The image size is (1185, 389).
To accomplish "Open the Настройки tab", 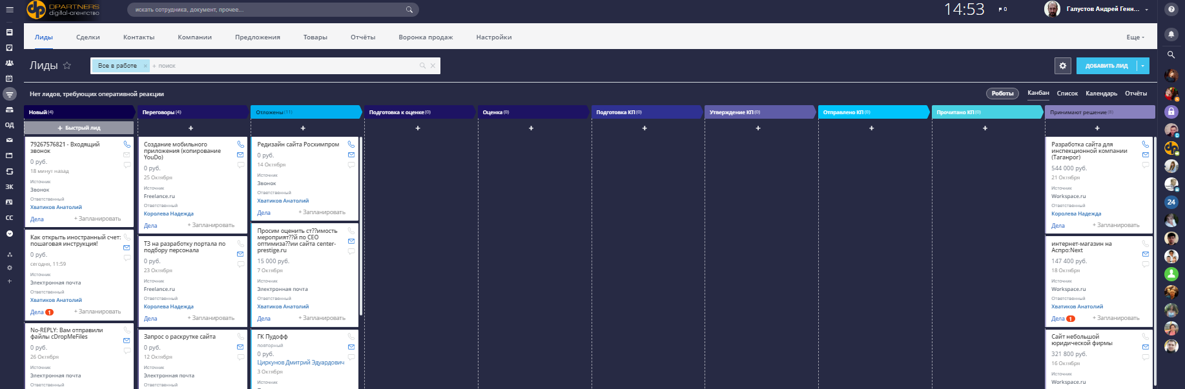I will (x=494, y=37).
